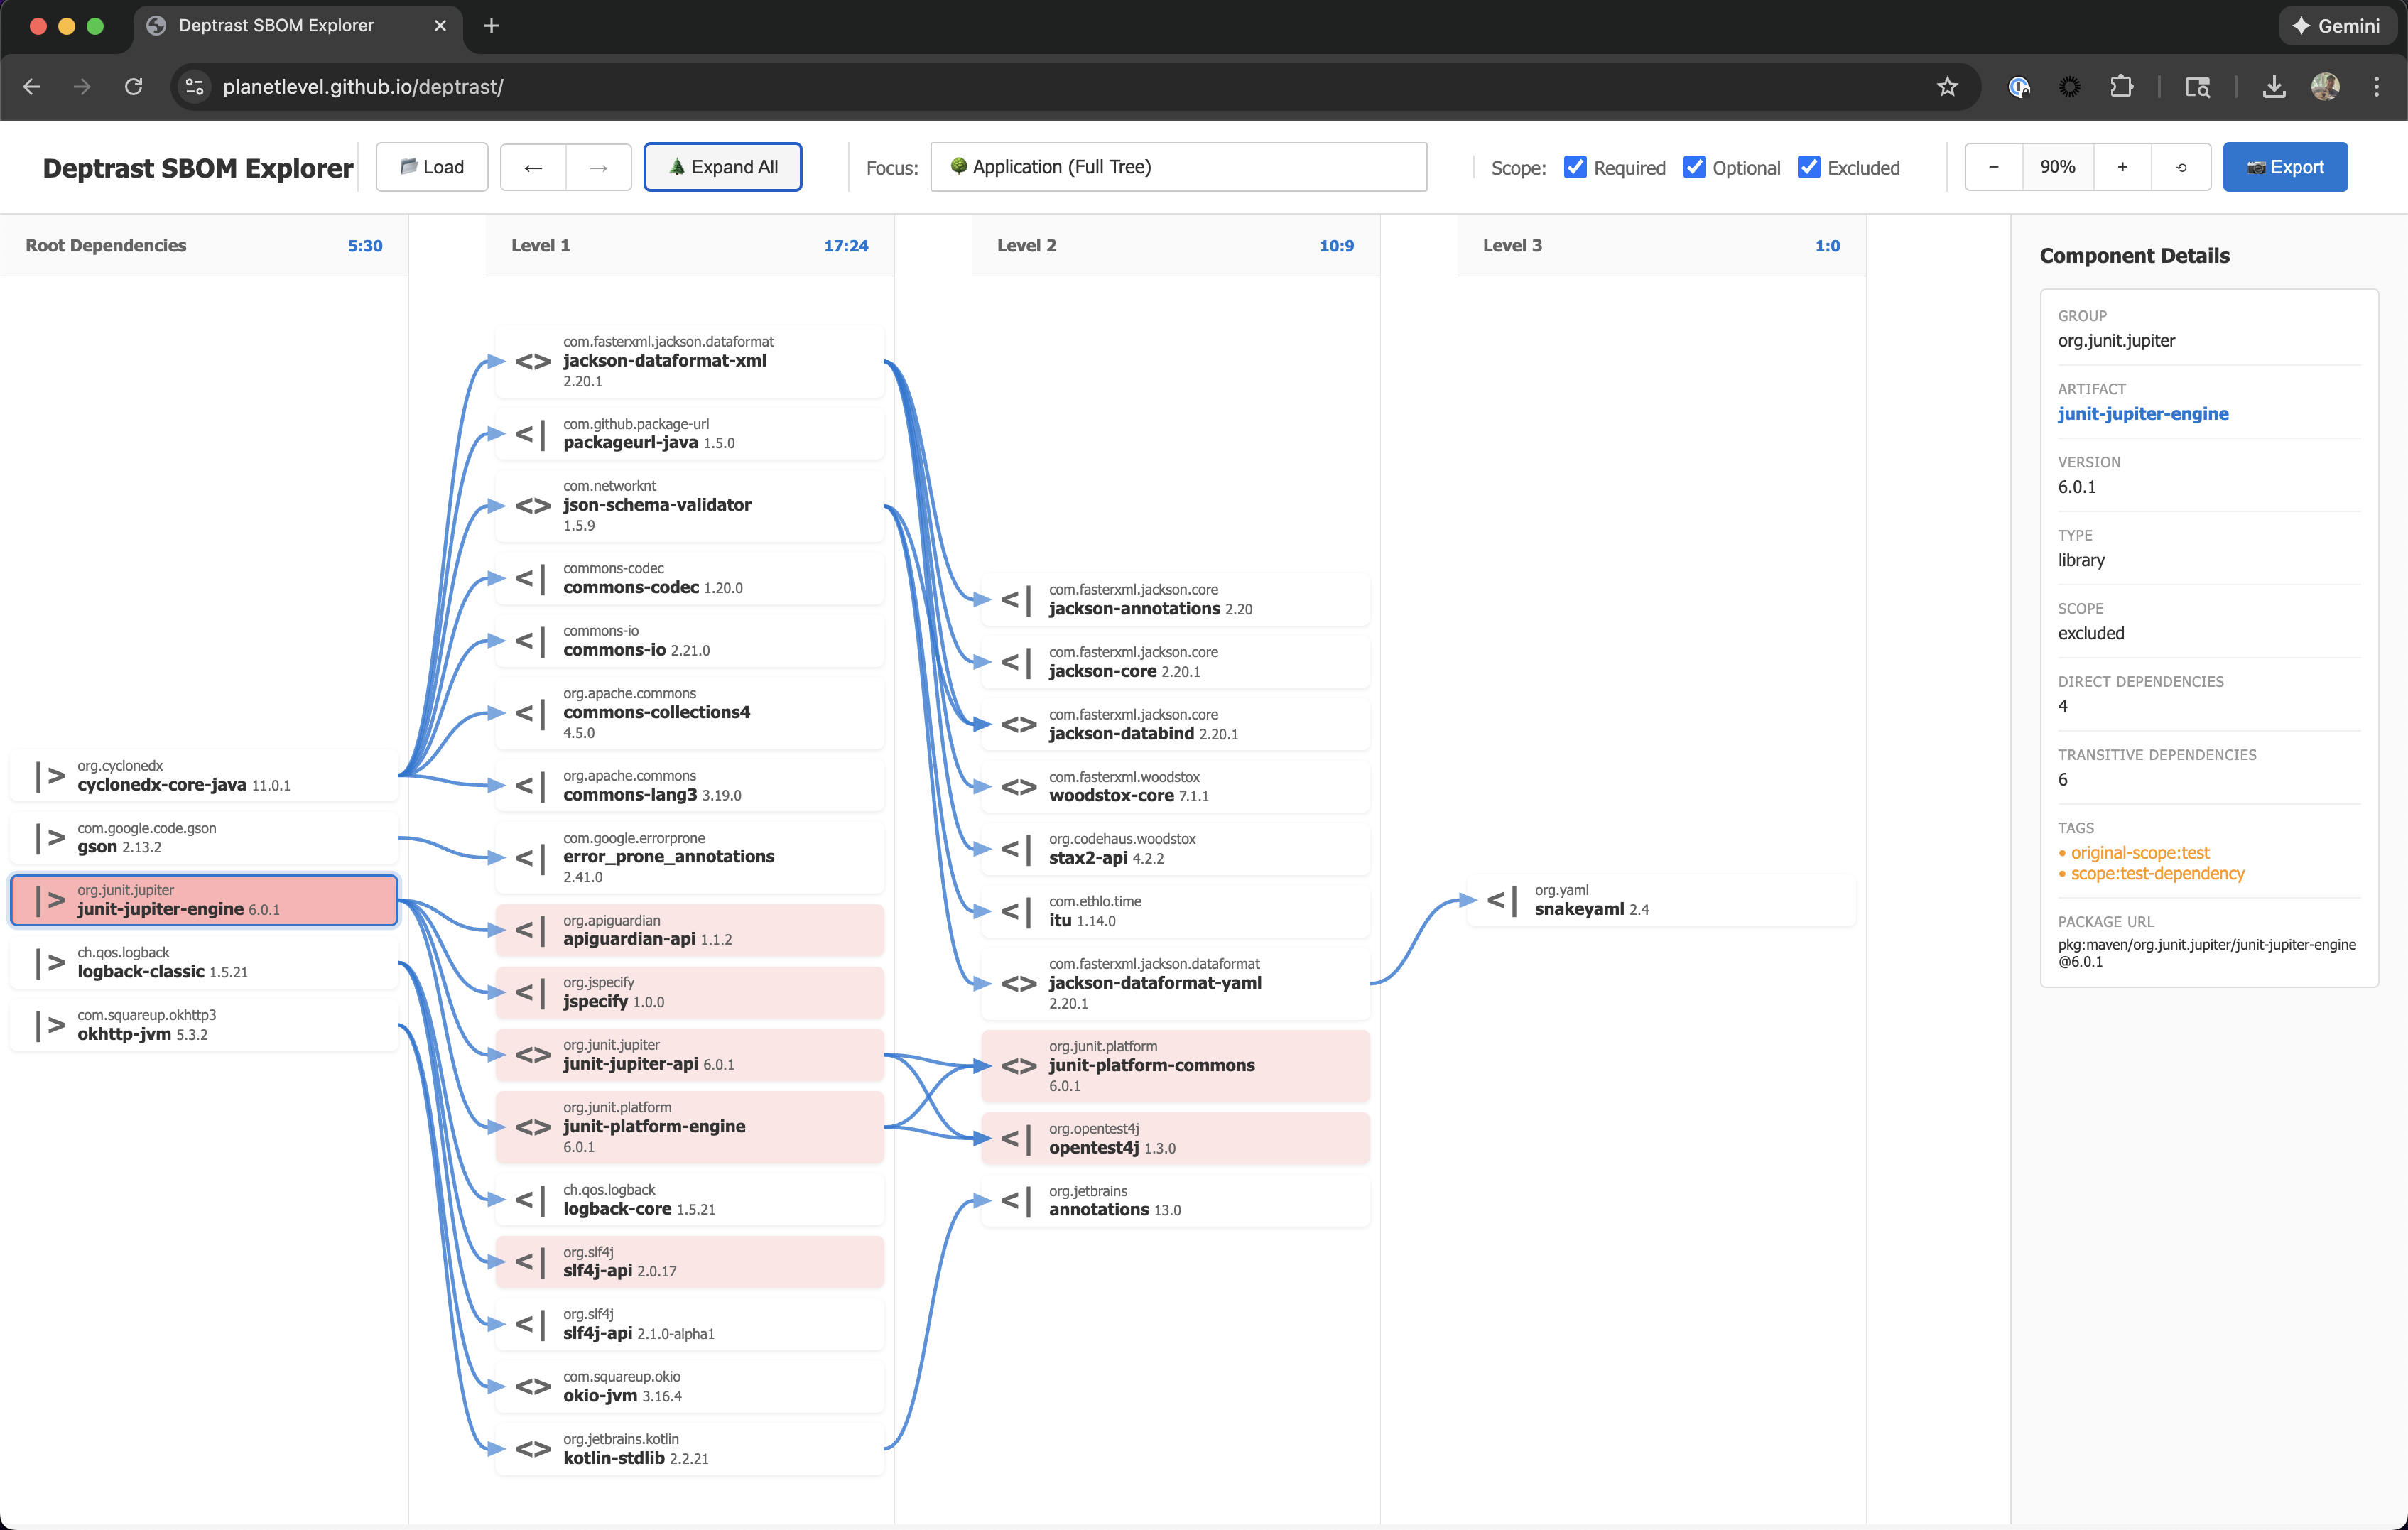Click the back navigation arrow in the toolbar
2408x1530 pixels.
tap(533, 167)
